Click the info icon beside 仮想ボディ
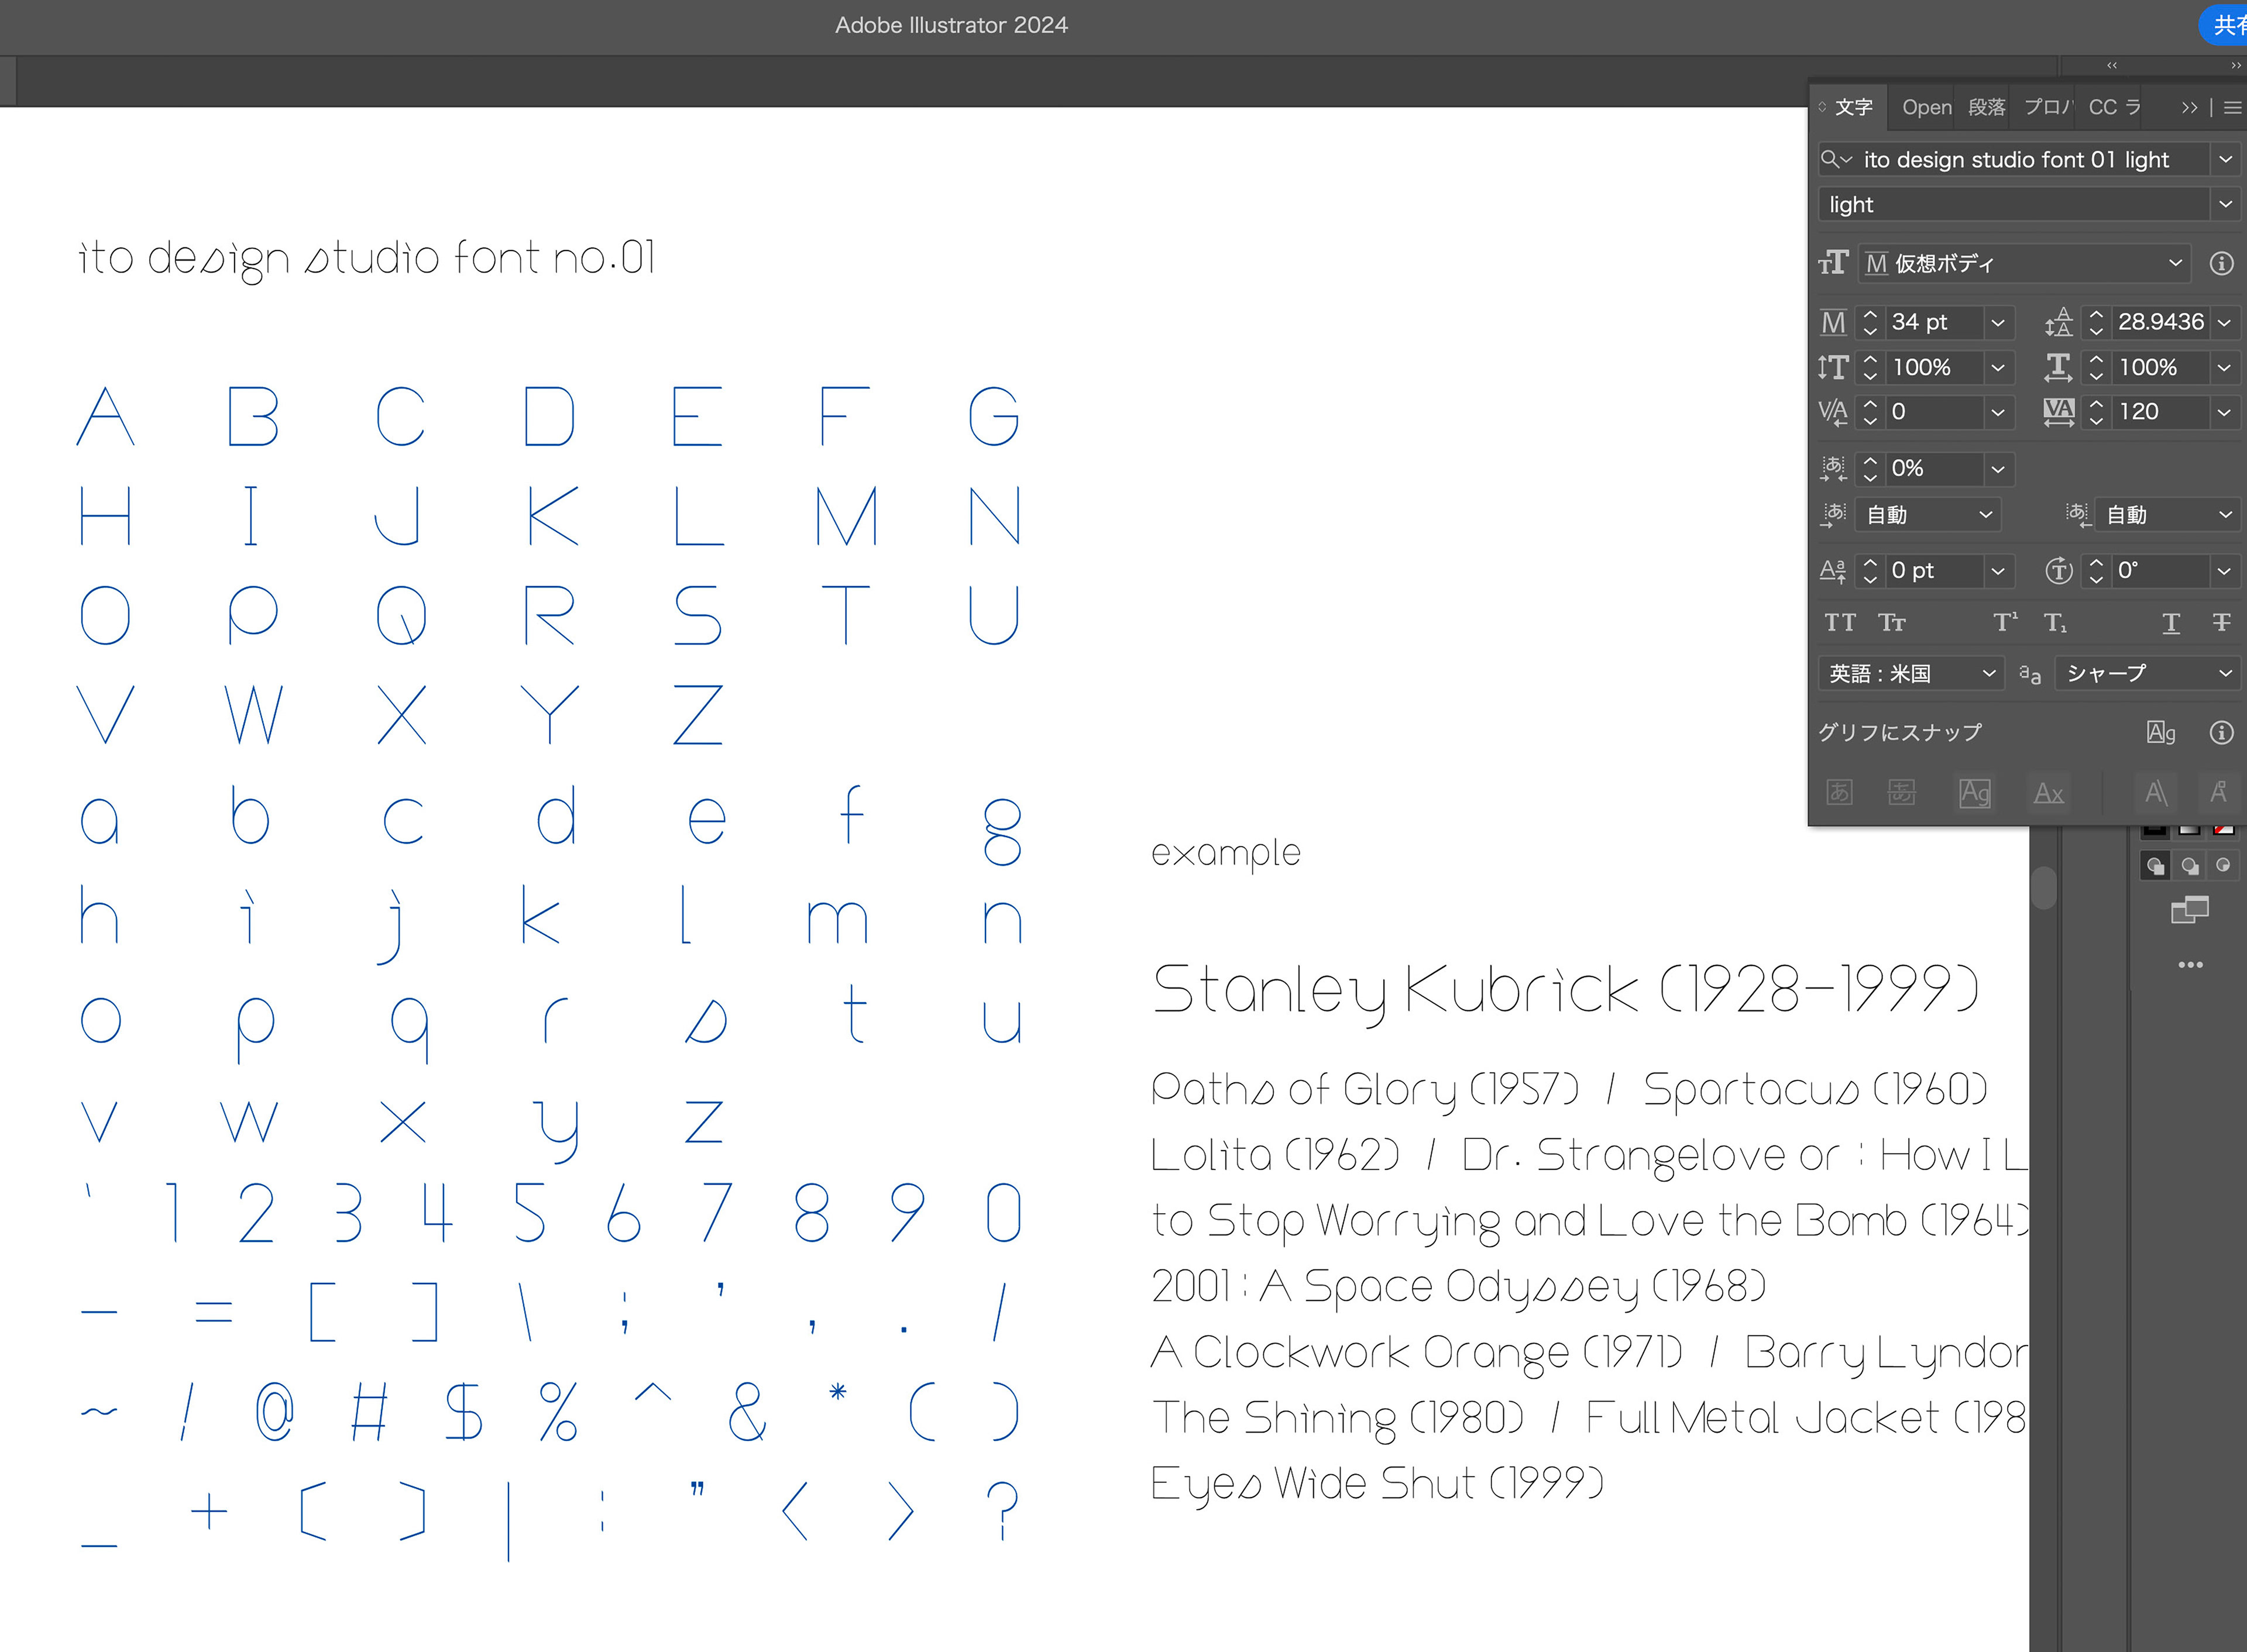The height and width of the screenshot is (1652, 2247). point(2221,263)
